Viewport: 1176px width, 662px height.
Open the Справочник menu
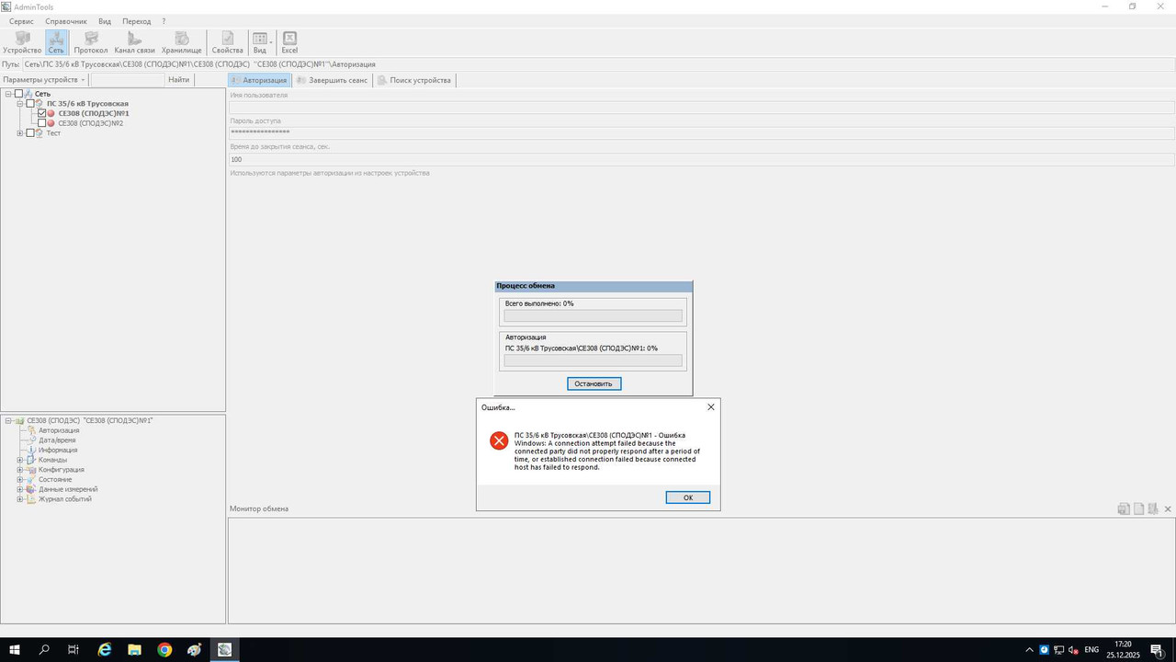coord(66,21)
